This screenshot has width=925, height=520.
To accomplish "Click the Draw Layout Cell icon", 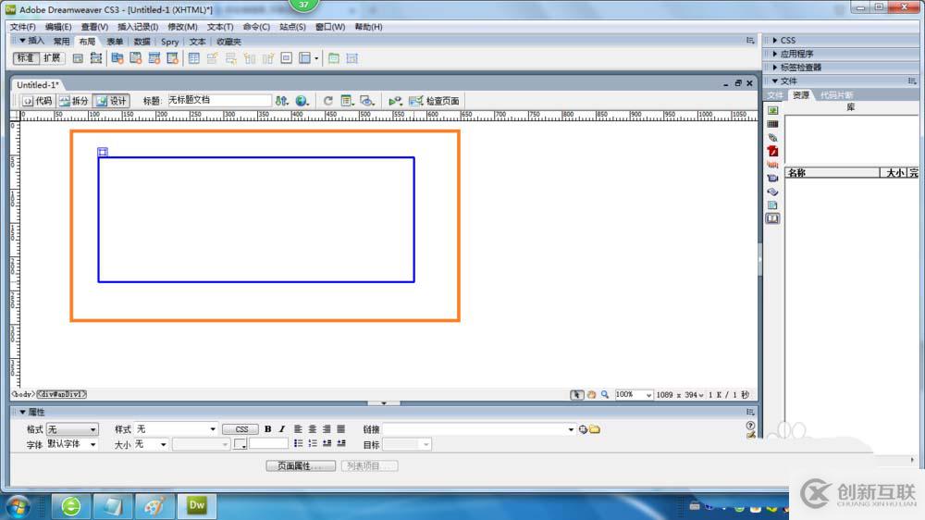I will point(352,58).
